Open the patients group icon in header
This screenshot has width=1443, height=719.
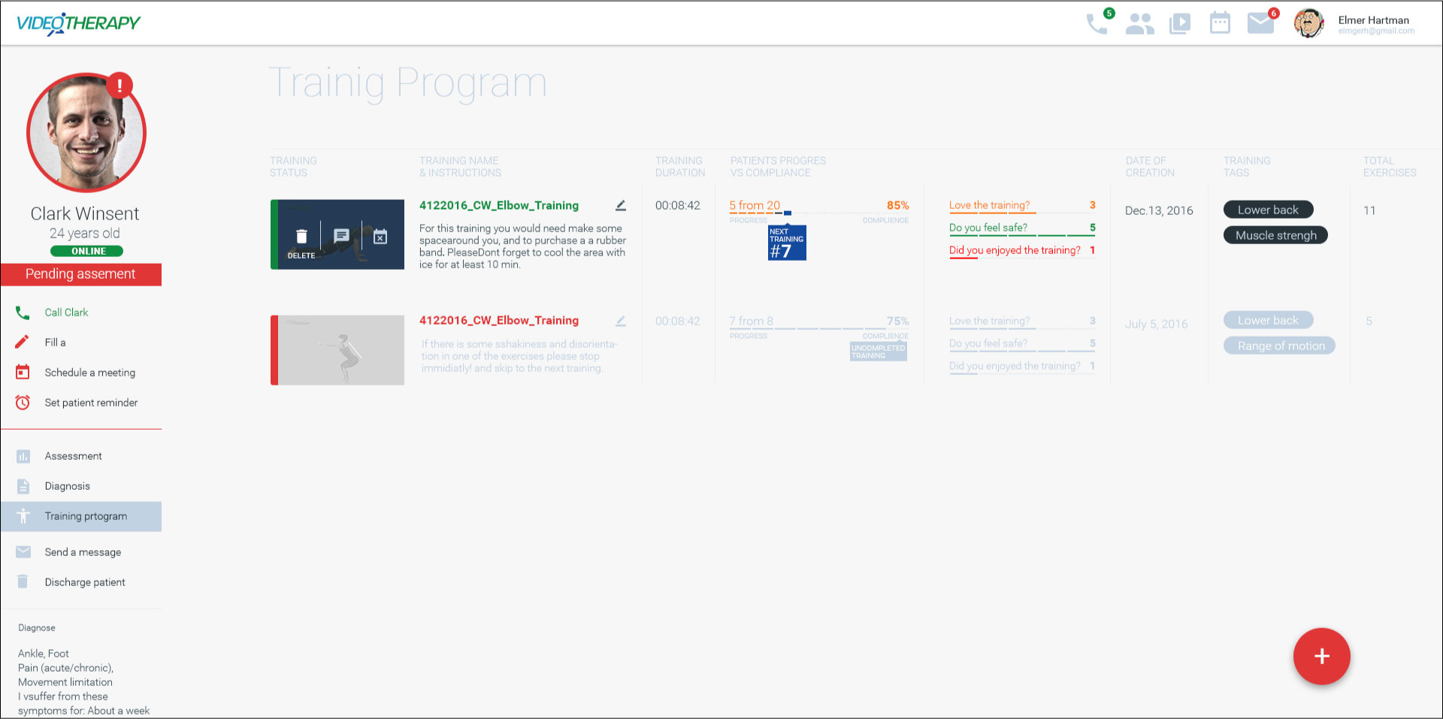[1139, 24]
